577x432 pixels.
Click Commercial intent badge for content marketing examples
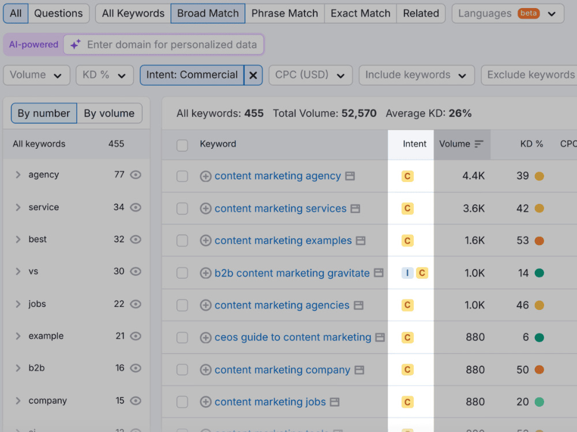(407, 241)
